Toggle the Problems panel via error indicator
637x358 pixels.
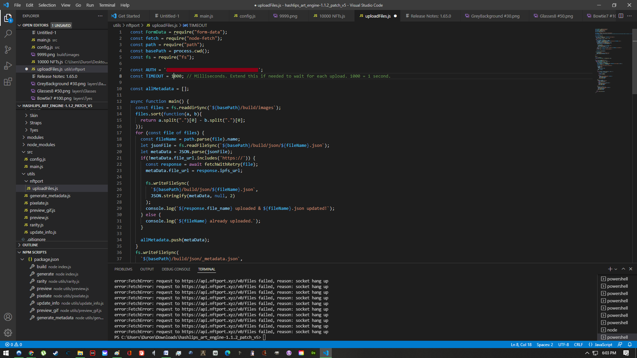[13, 344]
